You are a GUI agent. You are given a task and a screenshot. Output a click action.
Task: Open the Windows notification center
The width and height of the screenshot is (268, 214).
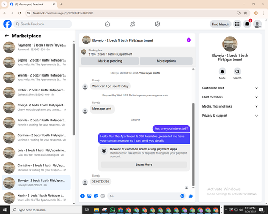click(x=262, y=210)
